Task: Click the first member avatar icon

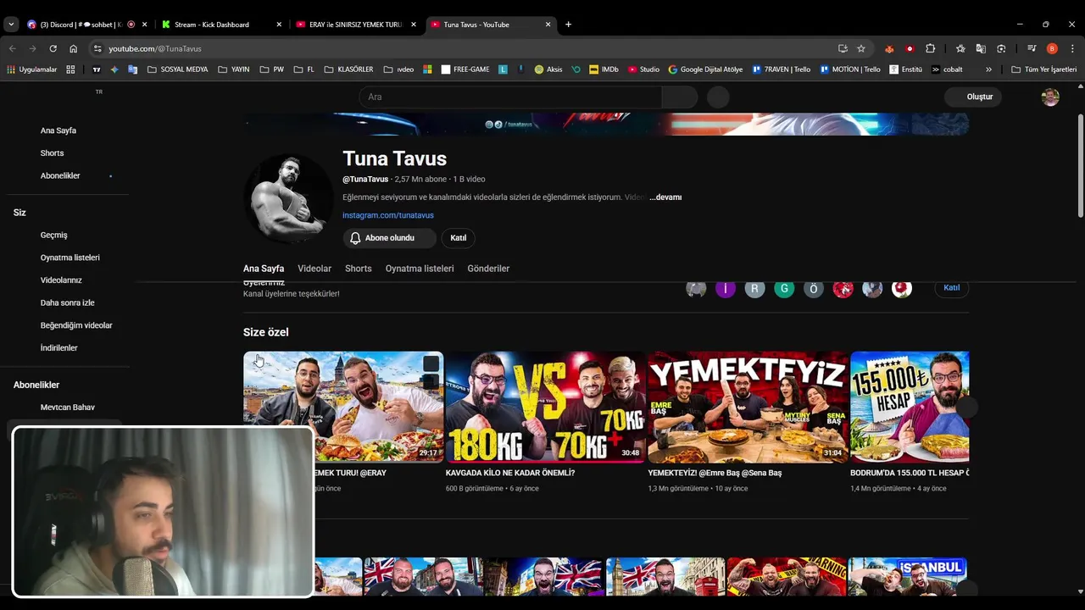Action: coord(696,288)
